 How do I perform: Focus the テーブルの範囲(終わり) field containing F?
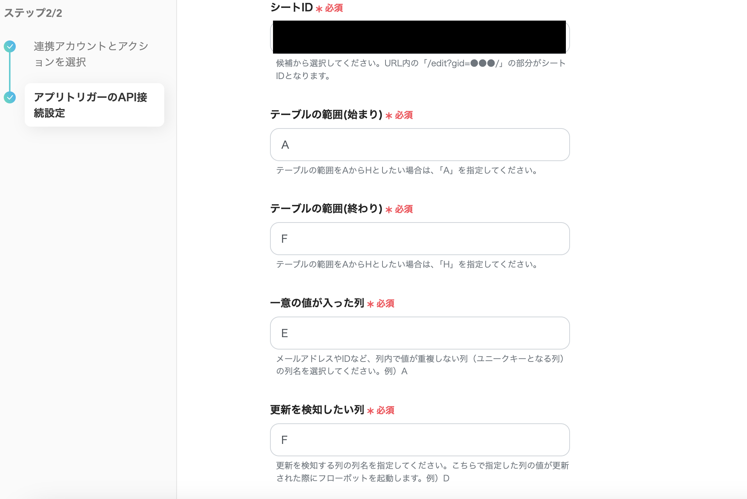point(419,239)
